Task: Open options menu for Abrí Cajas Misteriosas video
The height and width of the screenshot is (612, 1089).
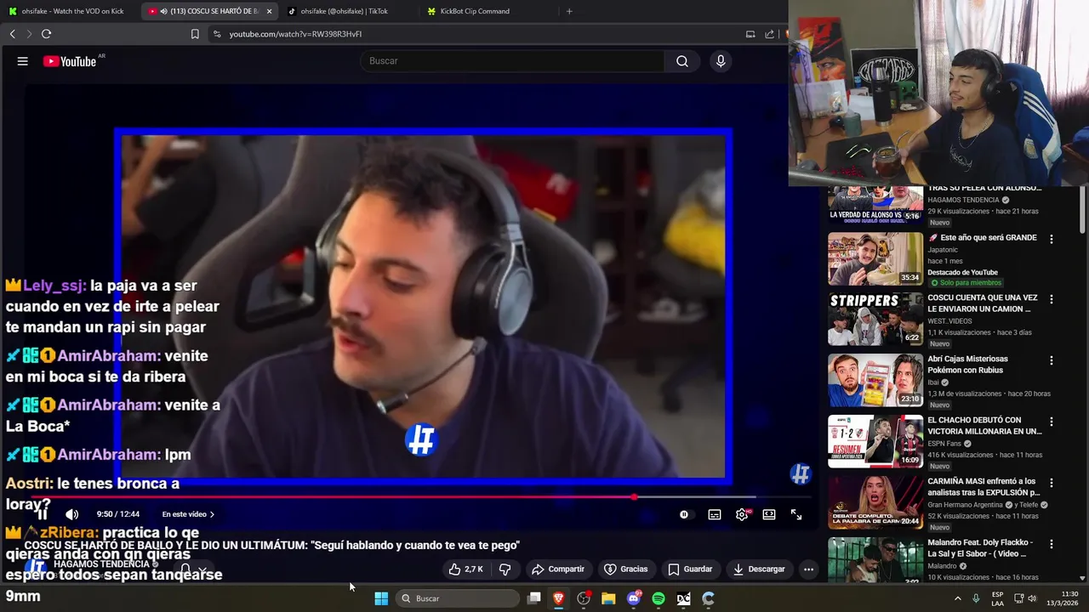Action: pyautogui.click(x=1052, y=360)
